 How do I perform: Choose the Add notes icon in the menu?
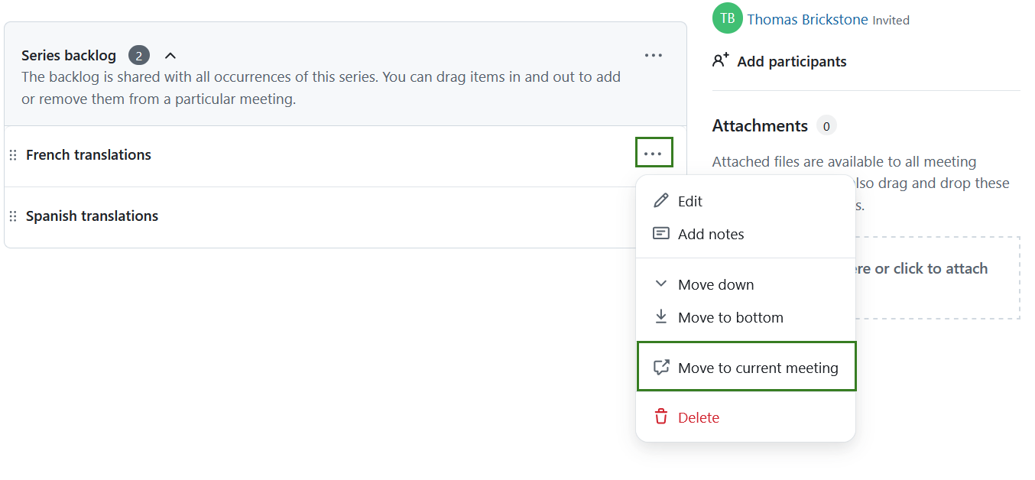661,234
